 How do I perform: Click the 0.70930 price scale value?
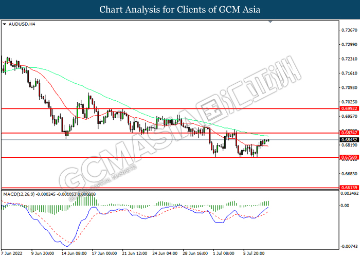coord(349,87)
